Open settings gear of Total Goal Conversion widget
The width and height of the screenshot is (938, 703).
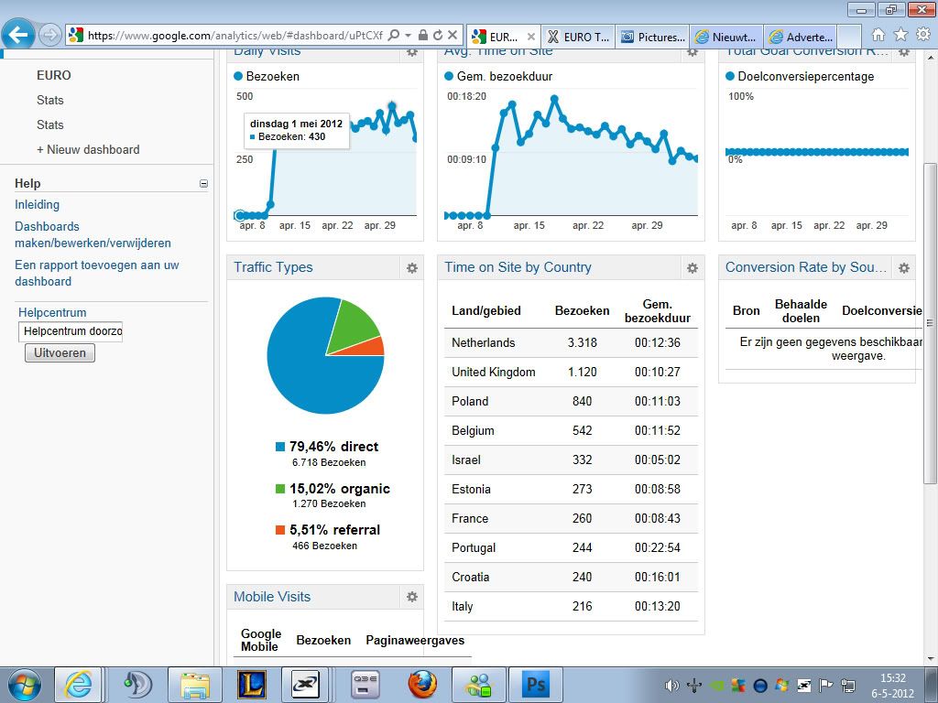point(904,52)
